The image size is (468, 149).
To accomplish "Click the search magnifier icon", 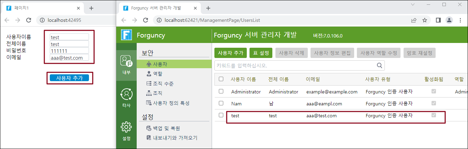I will (x=379, y=65).
